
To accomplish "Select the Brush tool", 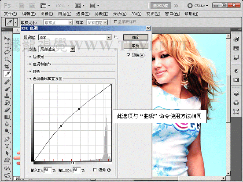I will pyautogui.click(x=7, y=89).
